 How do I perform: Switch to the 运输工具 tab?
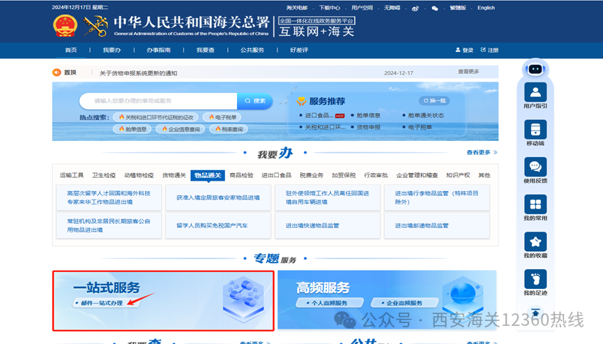(72, 175)
